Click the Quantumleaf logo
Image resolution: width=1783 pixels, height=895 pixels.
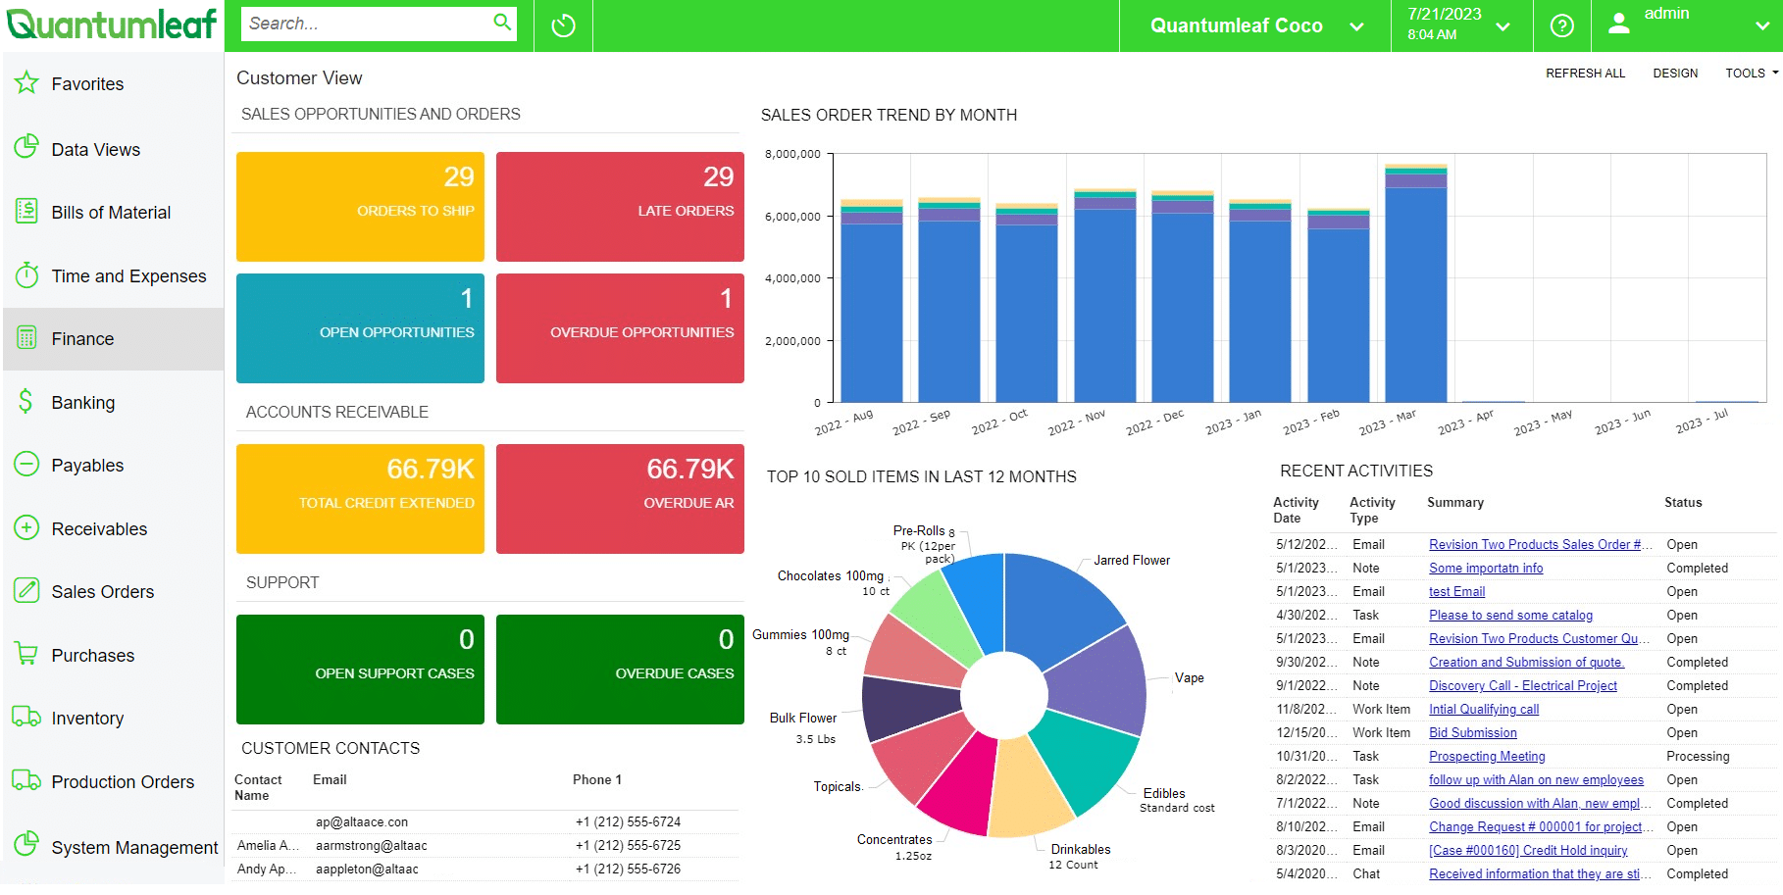[112, 25]
